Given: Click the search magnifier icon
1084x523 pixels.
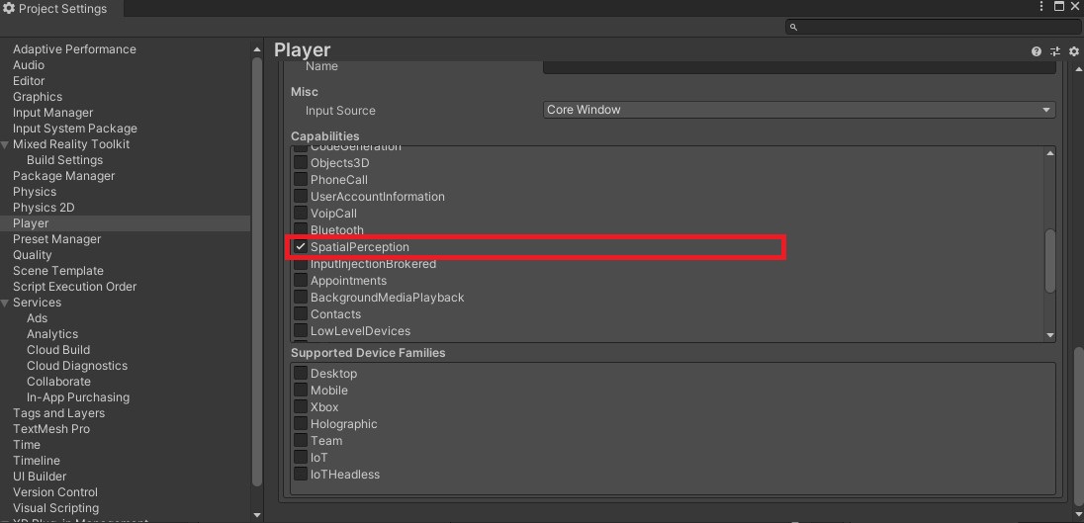Looking at the screenshot, I should (x=793, y=27).
